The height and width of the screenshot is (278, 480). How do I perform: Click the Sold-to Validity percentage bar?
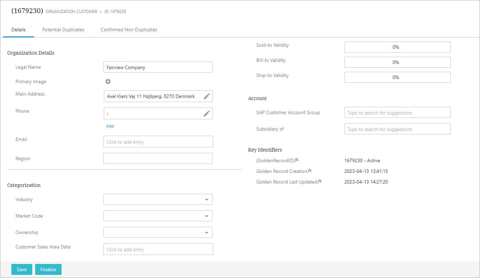pos(397,47)
